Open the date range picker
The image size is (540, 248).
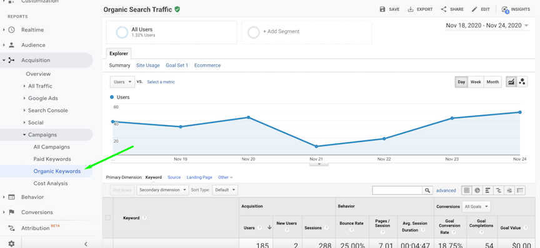[487, 26]
